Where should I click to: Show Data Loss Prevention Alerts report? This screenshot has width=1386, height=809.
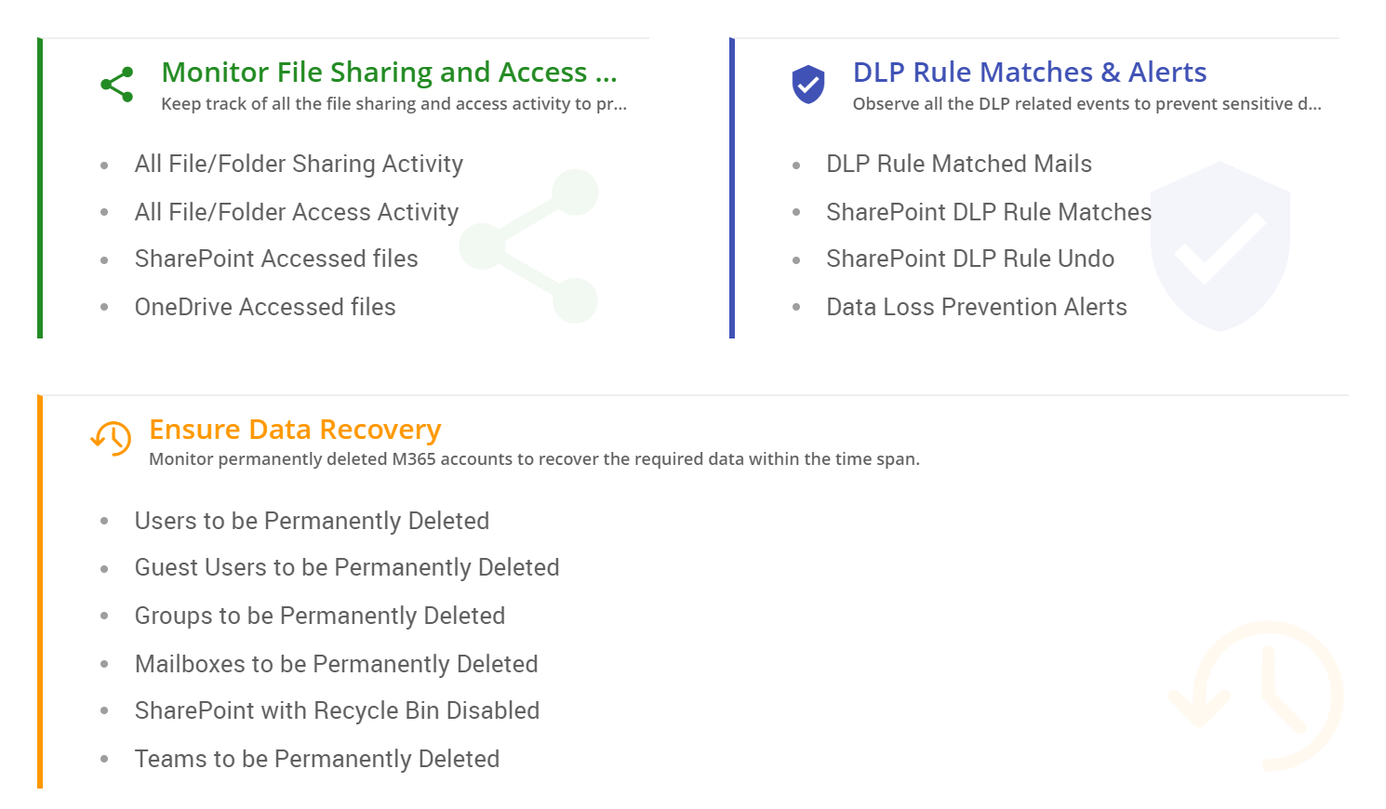(x=977, y=308)
